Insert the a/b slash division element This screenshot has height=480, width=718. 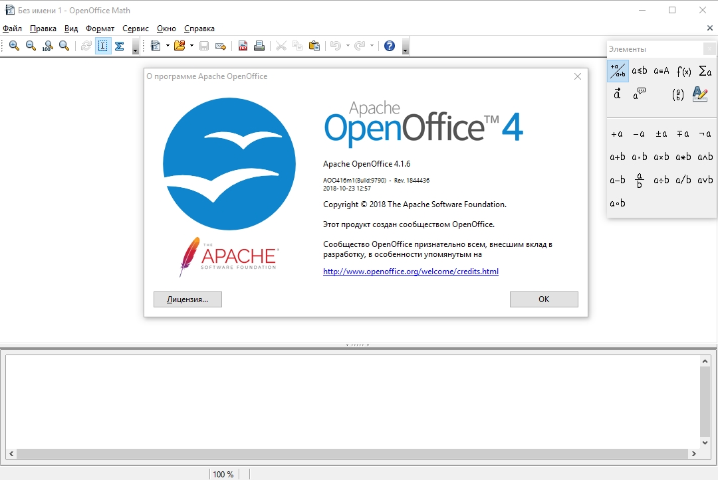tap(683, 180)
